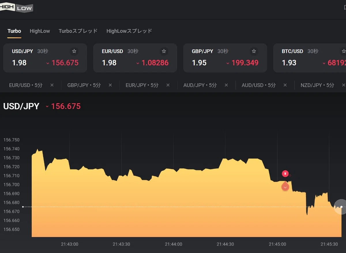Click the USD/JPY chart title
This screenshot has width=346, height=253.
(x=21, y=106)
